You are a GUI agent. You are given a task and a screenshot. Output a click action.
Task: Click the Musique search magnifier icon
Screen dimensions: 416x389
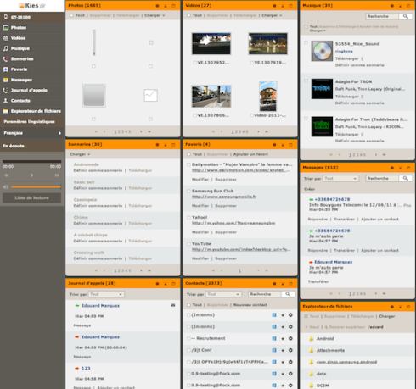click(x=405, y=16)
